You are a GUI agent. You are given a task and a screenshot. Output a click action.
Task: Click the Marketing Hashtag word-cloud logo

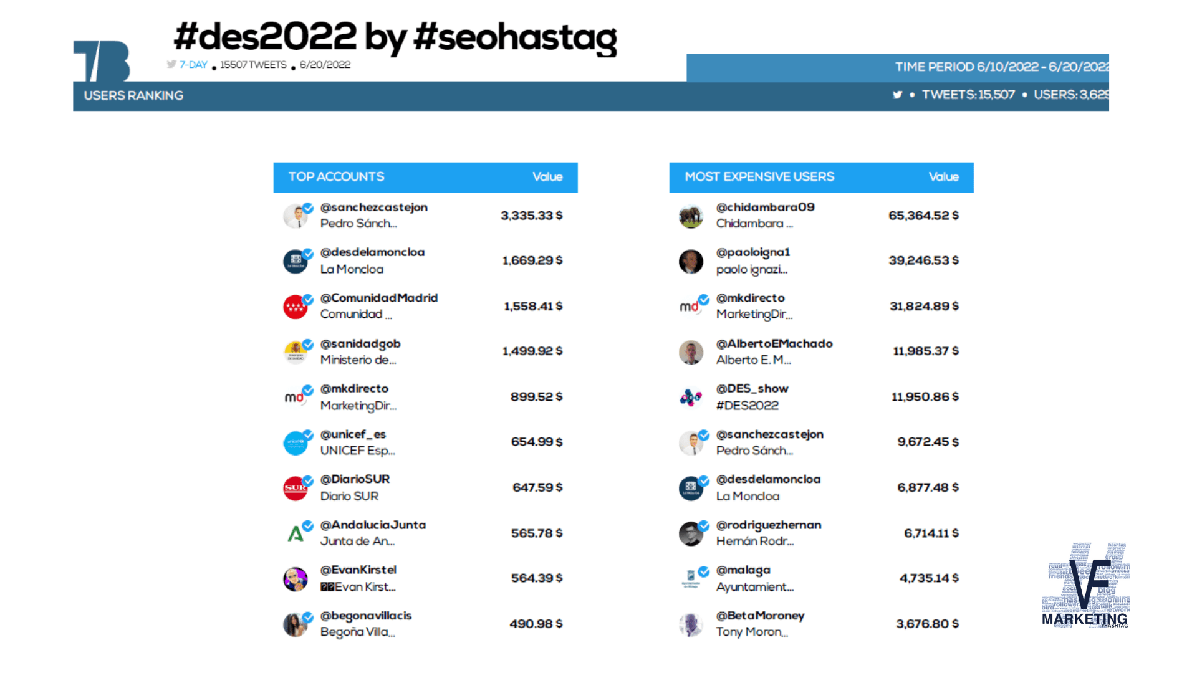1085,585
